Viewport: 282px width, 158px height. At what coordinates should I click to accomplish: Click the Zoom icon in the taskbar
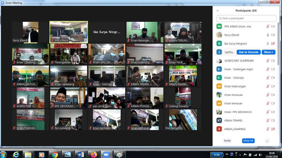pyautogui.click(x=107, y=154)
